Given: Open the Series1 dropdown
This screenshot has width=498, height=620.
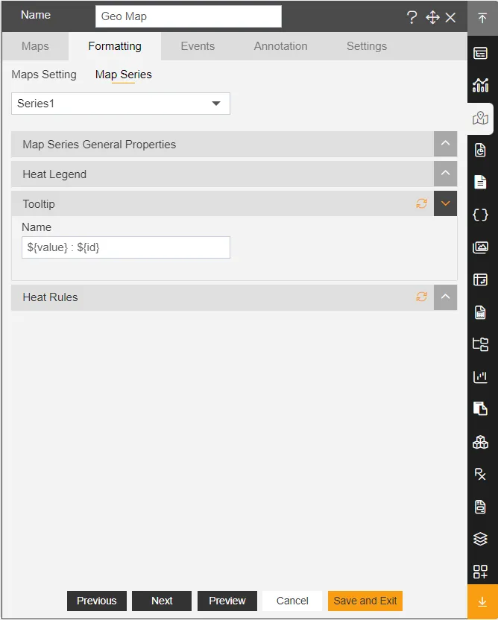Looking at the screenshot, I should pyautogui.click(x=121, y=104).
